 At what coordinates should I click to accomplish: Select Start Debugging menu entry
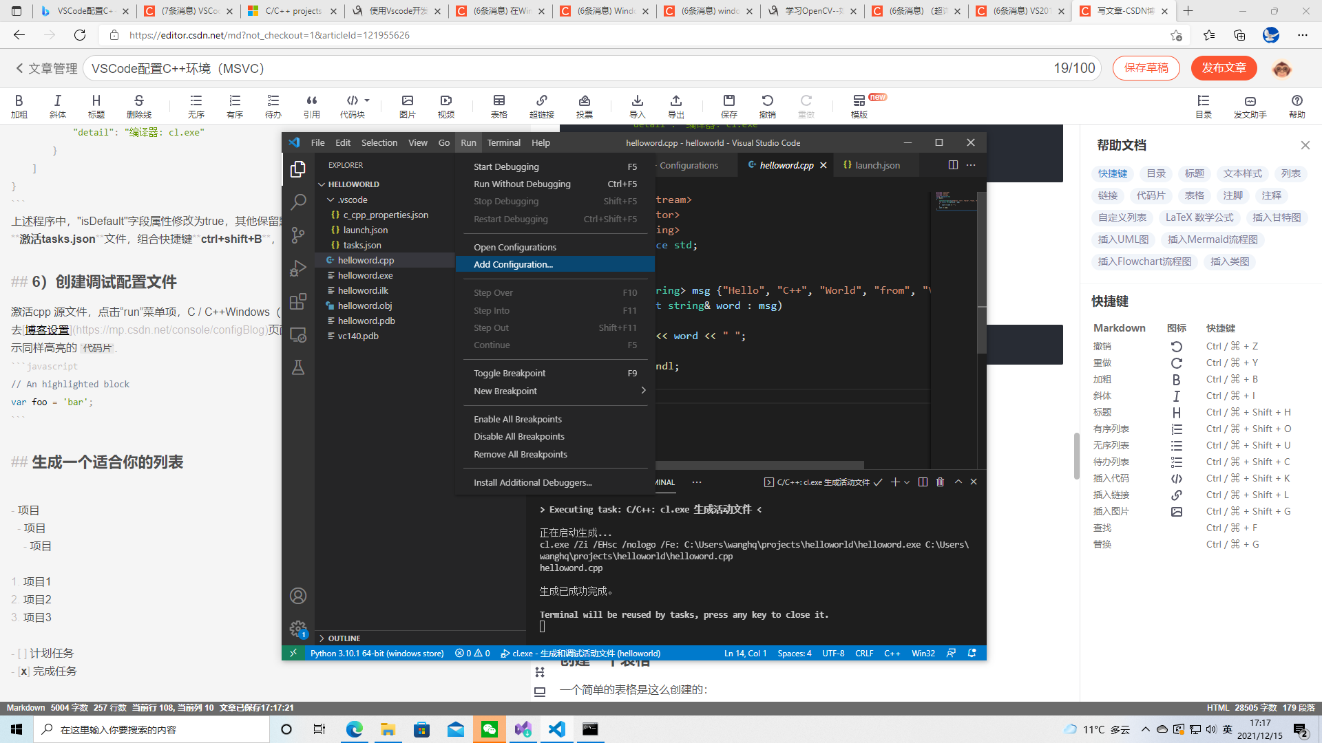(x=555, y=166)
